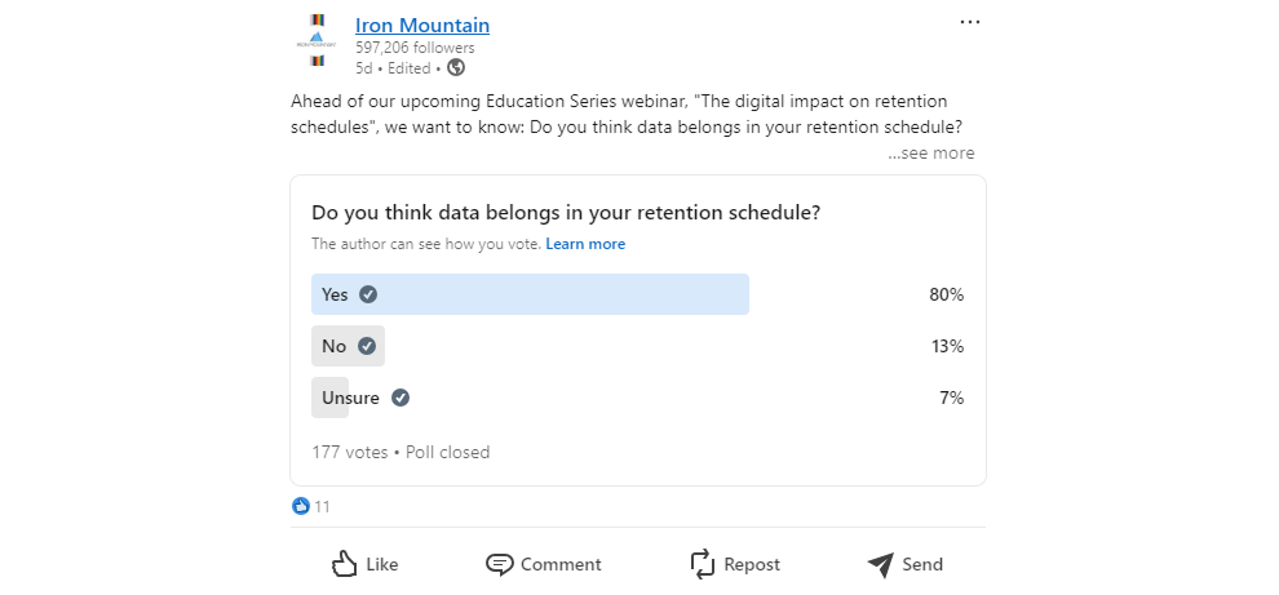Click the Yes option progress bar
Viewport: 1279px width, 595px height.
click(529, 294)
